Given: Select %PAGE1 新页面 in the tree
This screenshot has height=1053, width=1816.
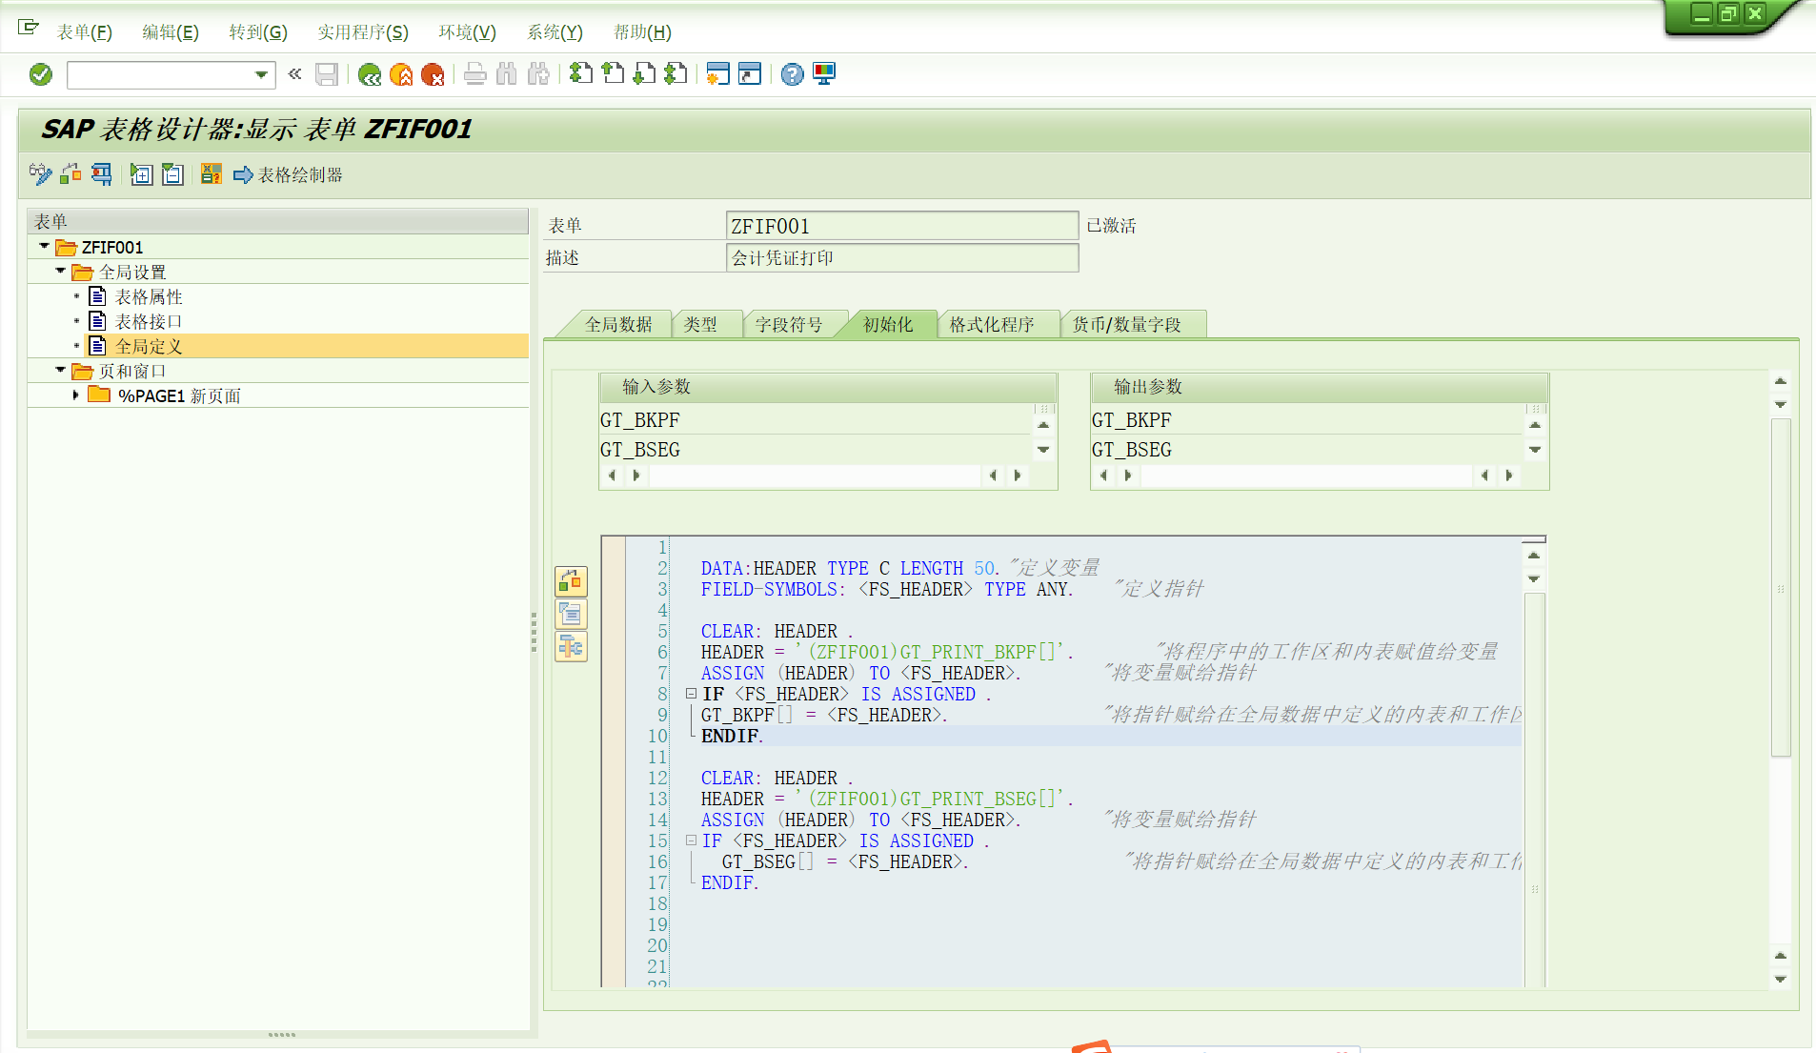Looking at the screenshot, I should (179, 396).
